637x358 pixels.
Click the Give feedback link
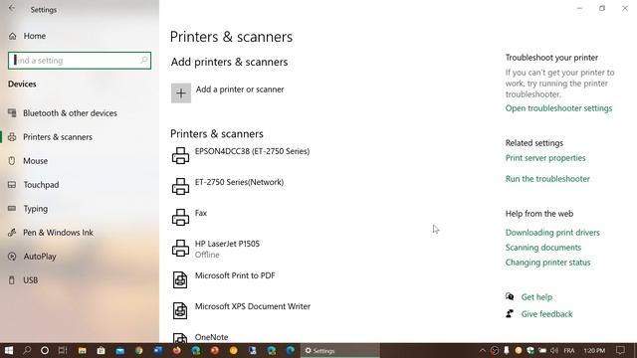pyautogui.click(x=546, y=314)
